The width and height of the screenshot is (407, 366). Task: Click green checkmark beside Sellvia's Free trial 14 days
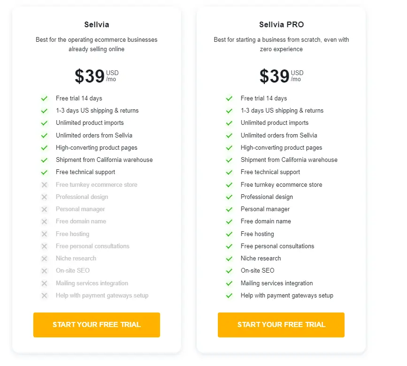click(x=45, y=99)
